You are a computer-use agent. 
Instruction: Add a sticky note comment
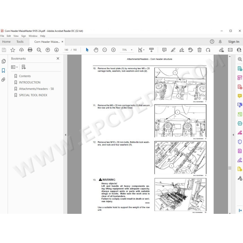pos(164,50)
